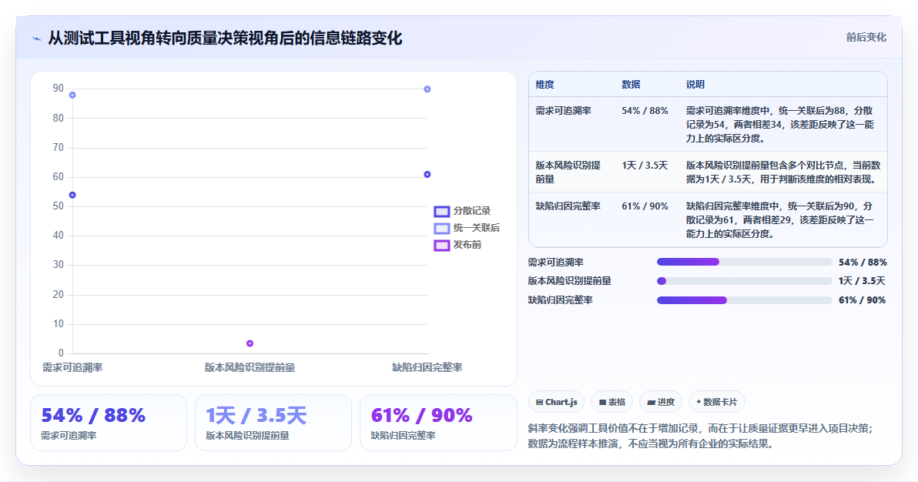Click the y-axis label 50

(x=58, y=206)
